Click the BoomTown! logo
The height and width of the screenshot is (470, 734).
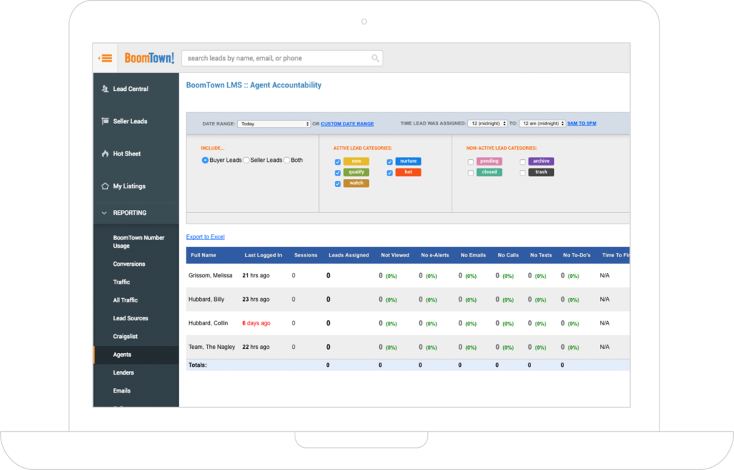[x=149, y=58]
